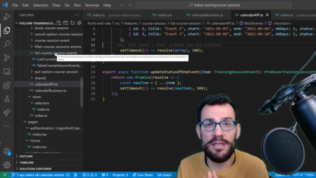Click the New File icon in Explorer
Screen dimensions: 316x178
pos(59,23)
